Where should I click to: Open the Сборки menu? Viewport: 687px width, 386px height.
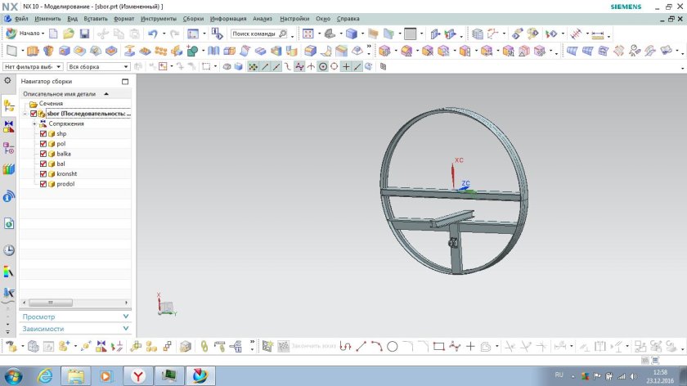pos(193,17)
